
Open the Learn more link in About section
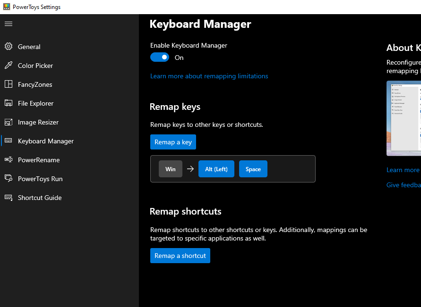[x=404, y=170]
